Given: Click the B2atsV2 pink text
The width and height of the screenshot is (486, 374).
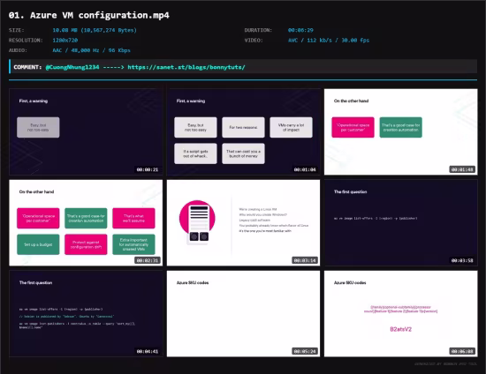Looking at the screenshot, I should [401, 329].
